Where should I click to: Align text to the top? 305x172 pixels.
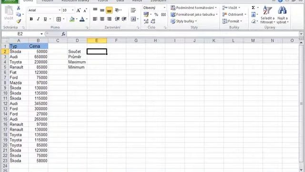pos(95,10)
